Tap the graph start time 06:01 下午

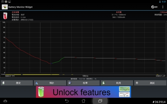pos(10,76)
